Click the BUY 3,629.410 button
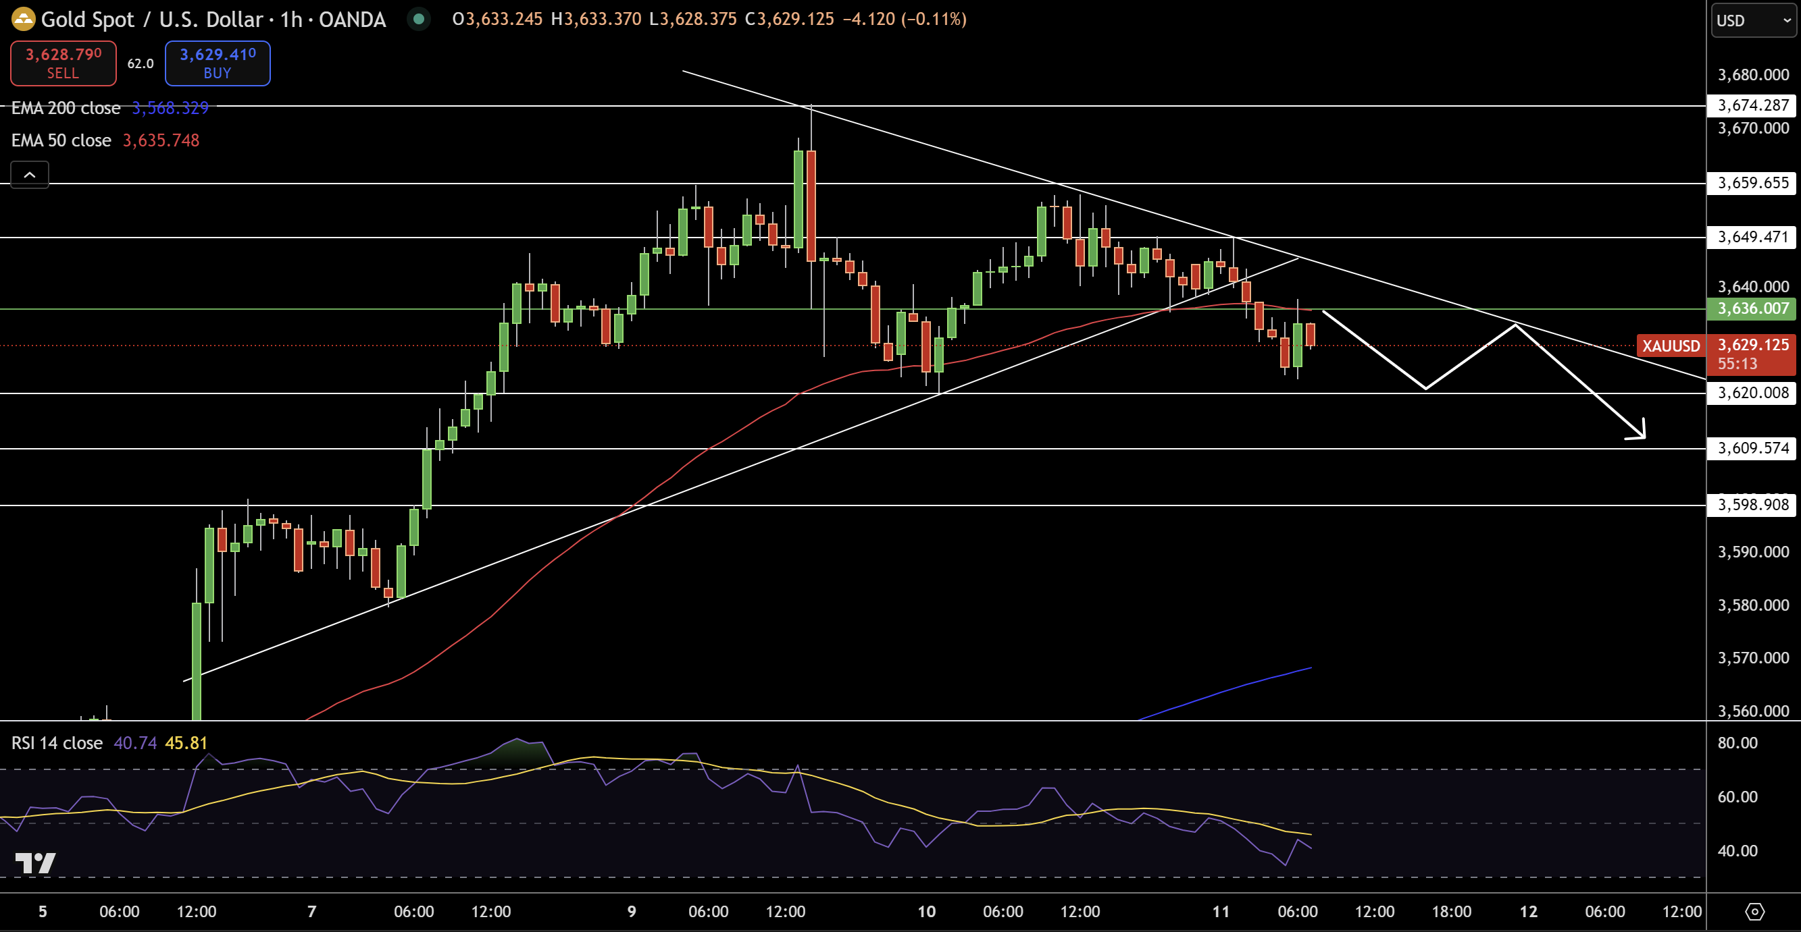This screenshot has height=932, width=1801. tap(218, 63)
